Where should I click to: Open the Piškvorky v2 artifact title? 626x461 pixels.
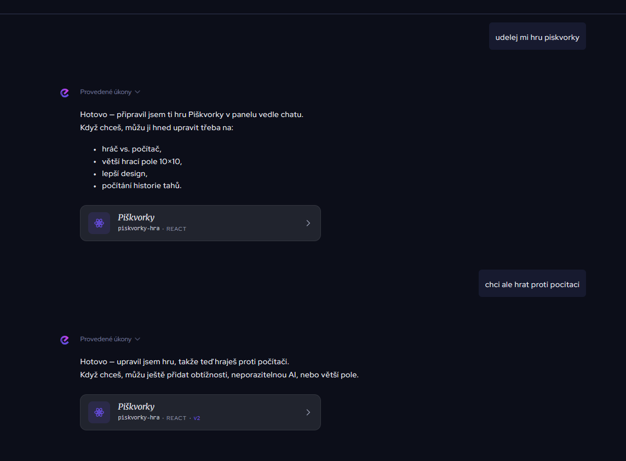click(136, 406)
